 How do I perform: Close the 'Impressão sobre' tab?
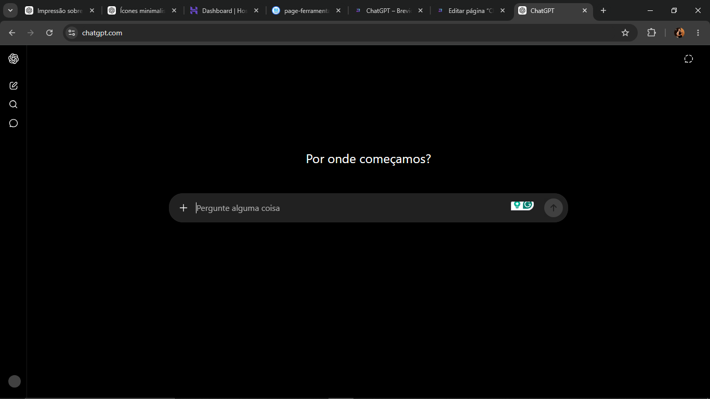(x=92, y=10)
